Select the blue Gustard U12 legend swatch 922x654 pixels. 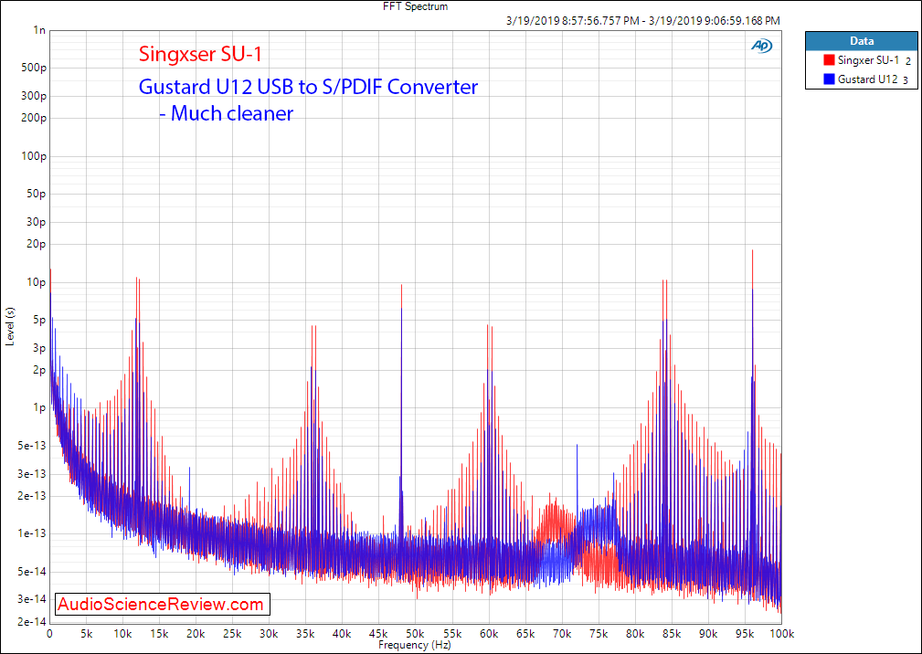coord(829,79)
